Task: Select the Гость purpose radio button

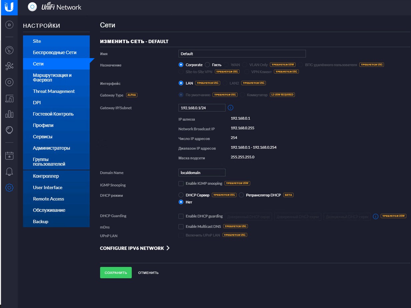Action: point(207,65)
